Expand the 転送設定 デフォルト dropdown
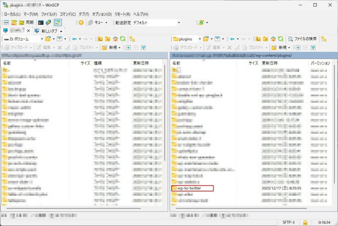Screen dimensions: 338x226 point(179,23)
